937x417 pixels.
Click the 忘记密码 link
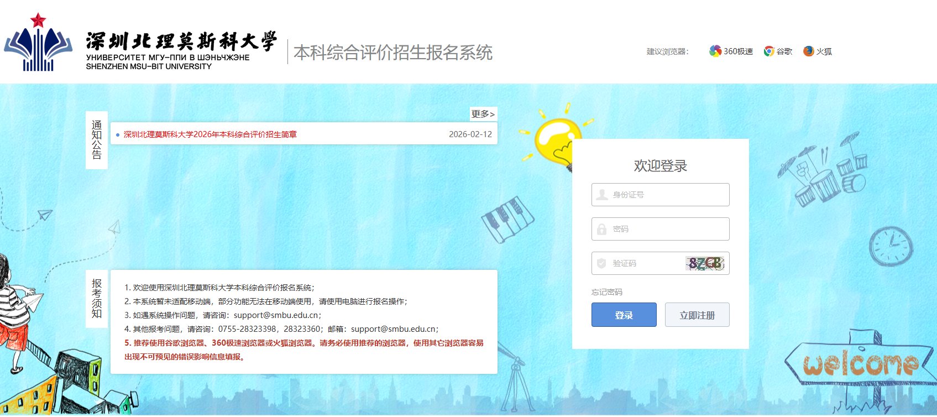pyautogui.click(x=606, y=292)
